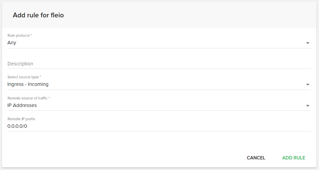This screenshot has width=319, height=170.
Task: Click the empty grey header area right of the title
Action: (191, 15)
